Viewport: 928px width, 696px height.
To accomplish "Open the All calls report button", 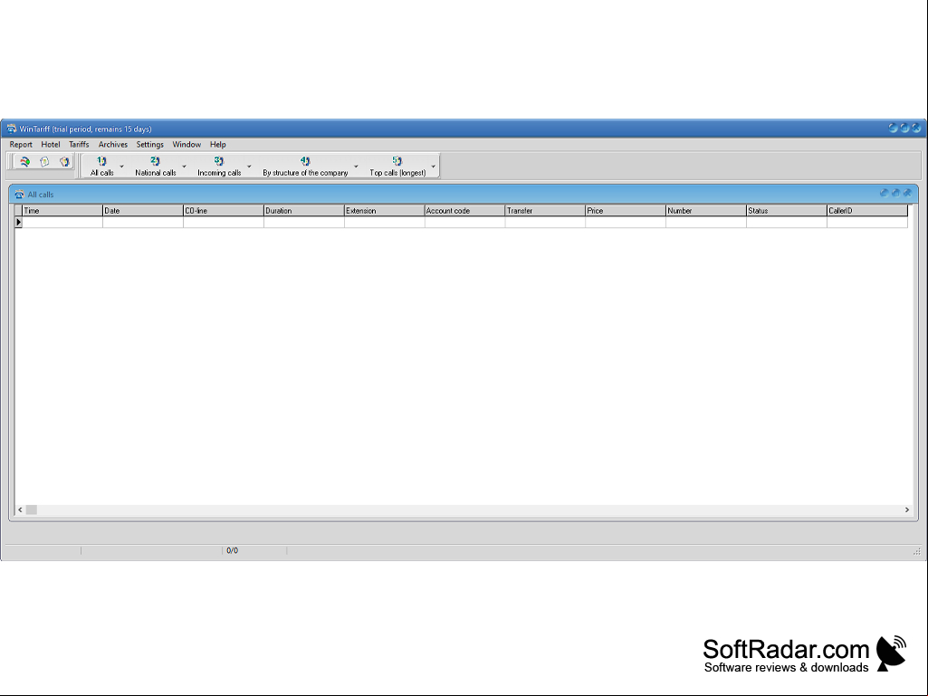I will tap(101, 166).
